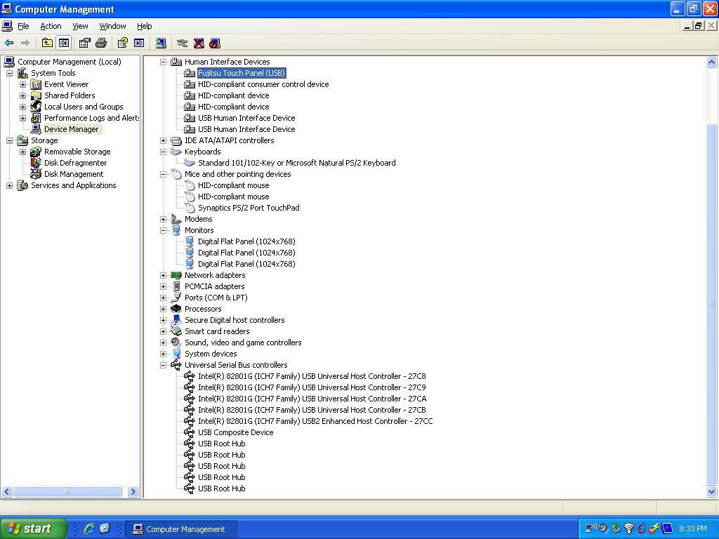This screenshot has width=719, height=539.
Task: Collapse the Monitors category
Action: click(x=163, y=230)
